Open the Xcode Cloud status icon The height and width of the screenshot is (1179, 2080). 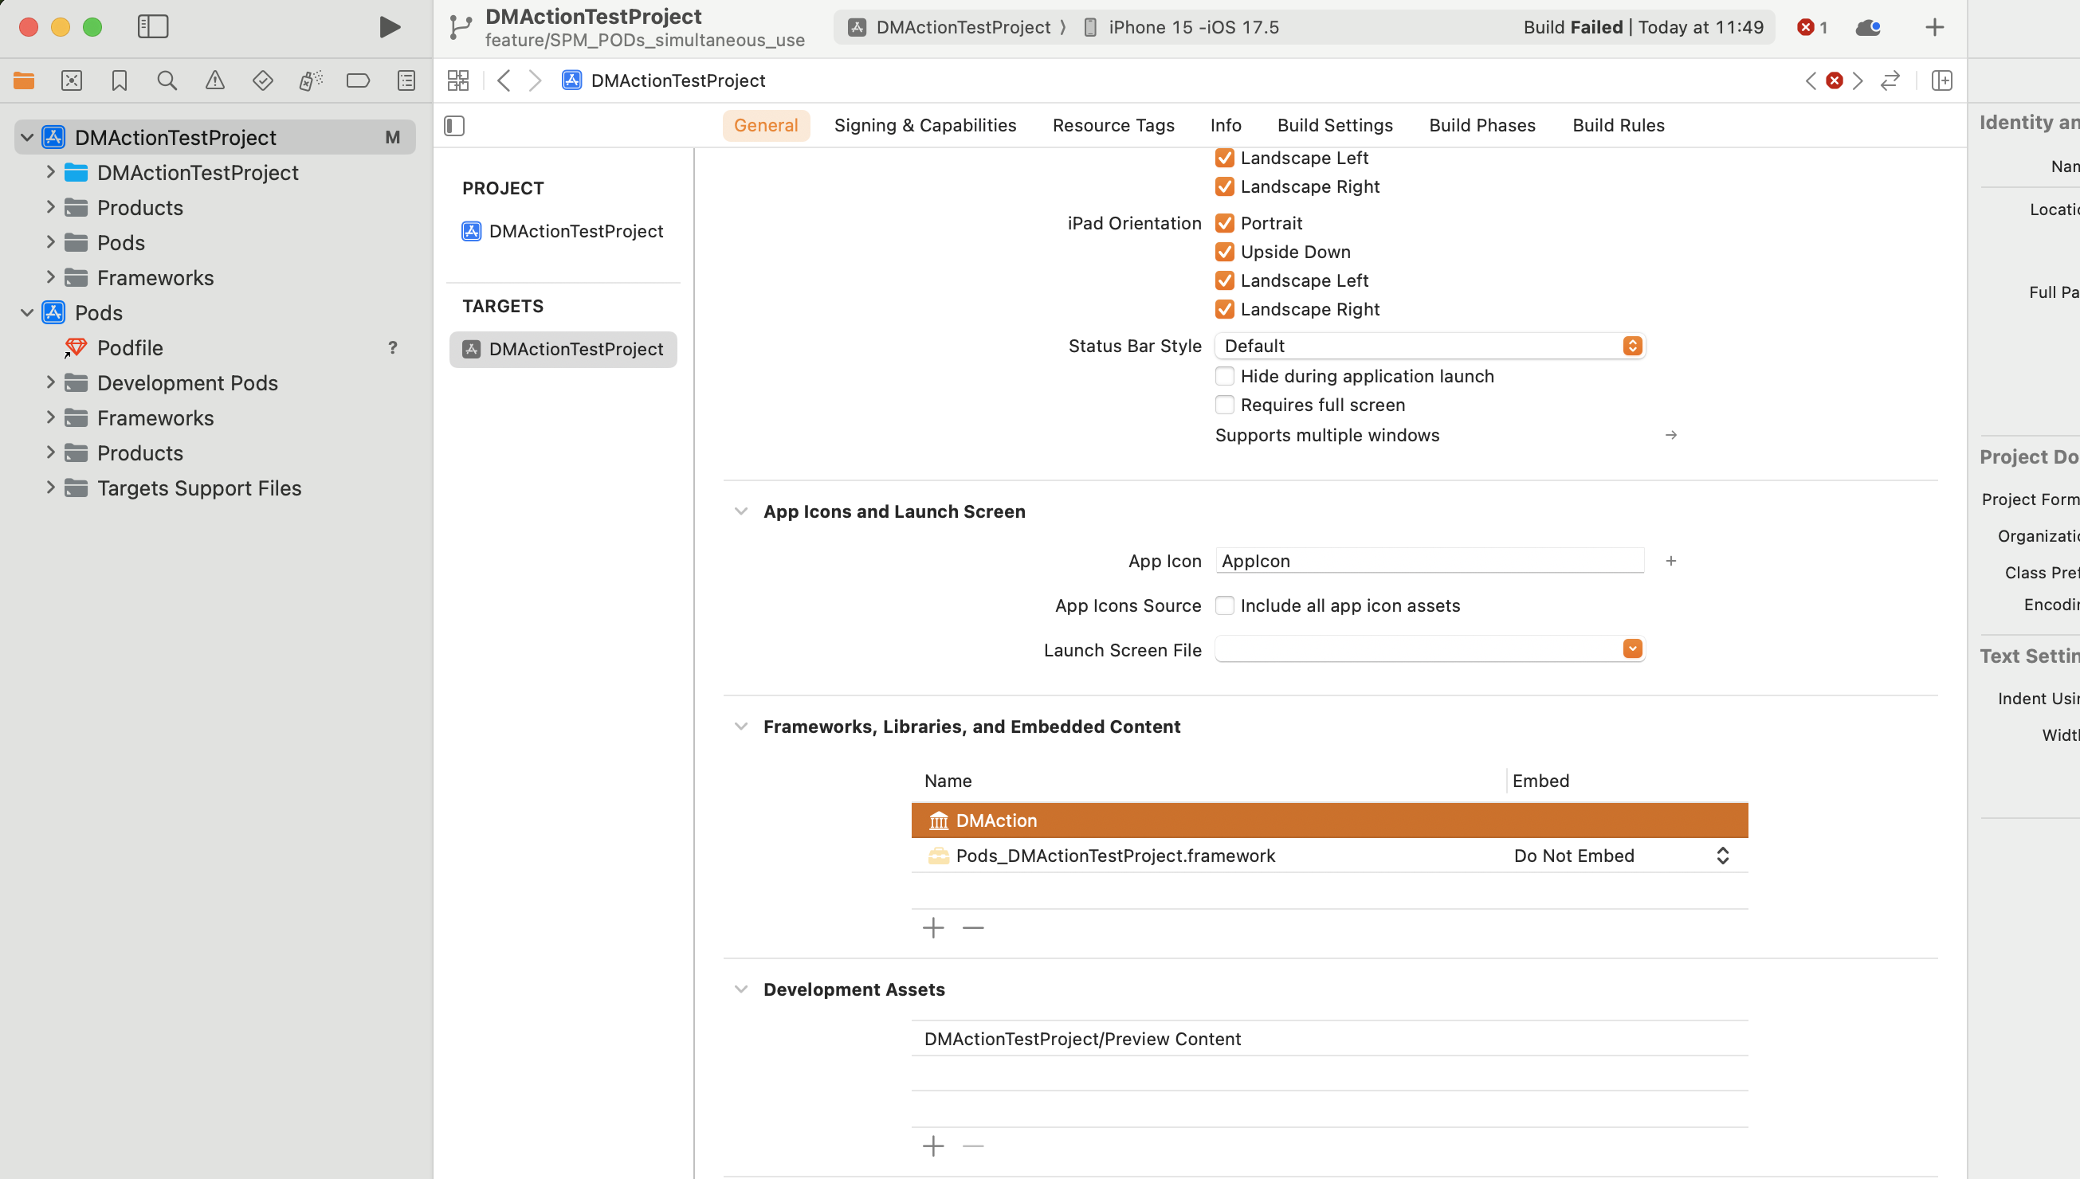point(1868,28)
